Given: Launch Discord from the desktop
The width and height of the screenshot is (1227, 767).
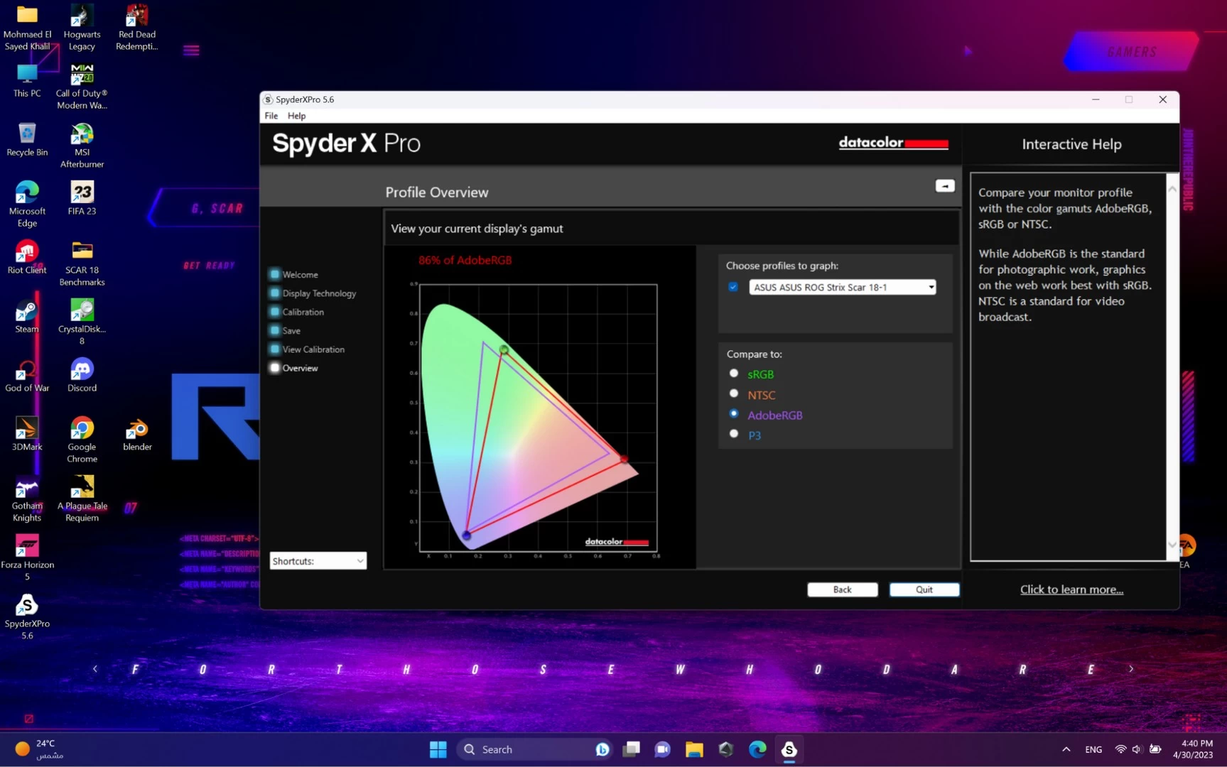Looking at the screenshot, I should point(82,375).
